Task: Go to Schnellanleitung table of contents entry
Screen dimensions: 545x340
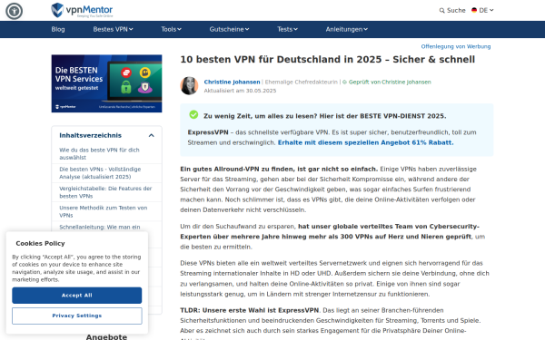Action: pyautogui.click(x=100, y=227)
